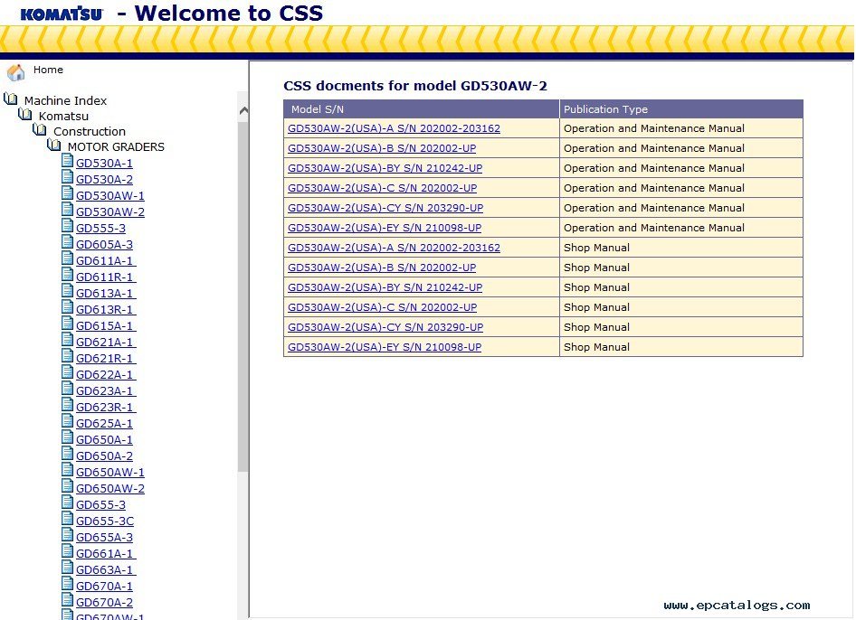Select Komatsu tree node
This screenshot has height=620, width=856.
click(x=63, y=117)
